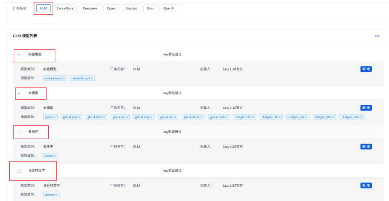
Task: Click 新增 in the 重排序 row
Action: point(366,147)
